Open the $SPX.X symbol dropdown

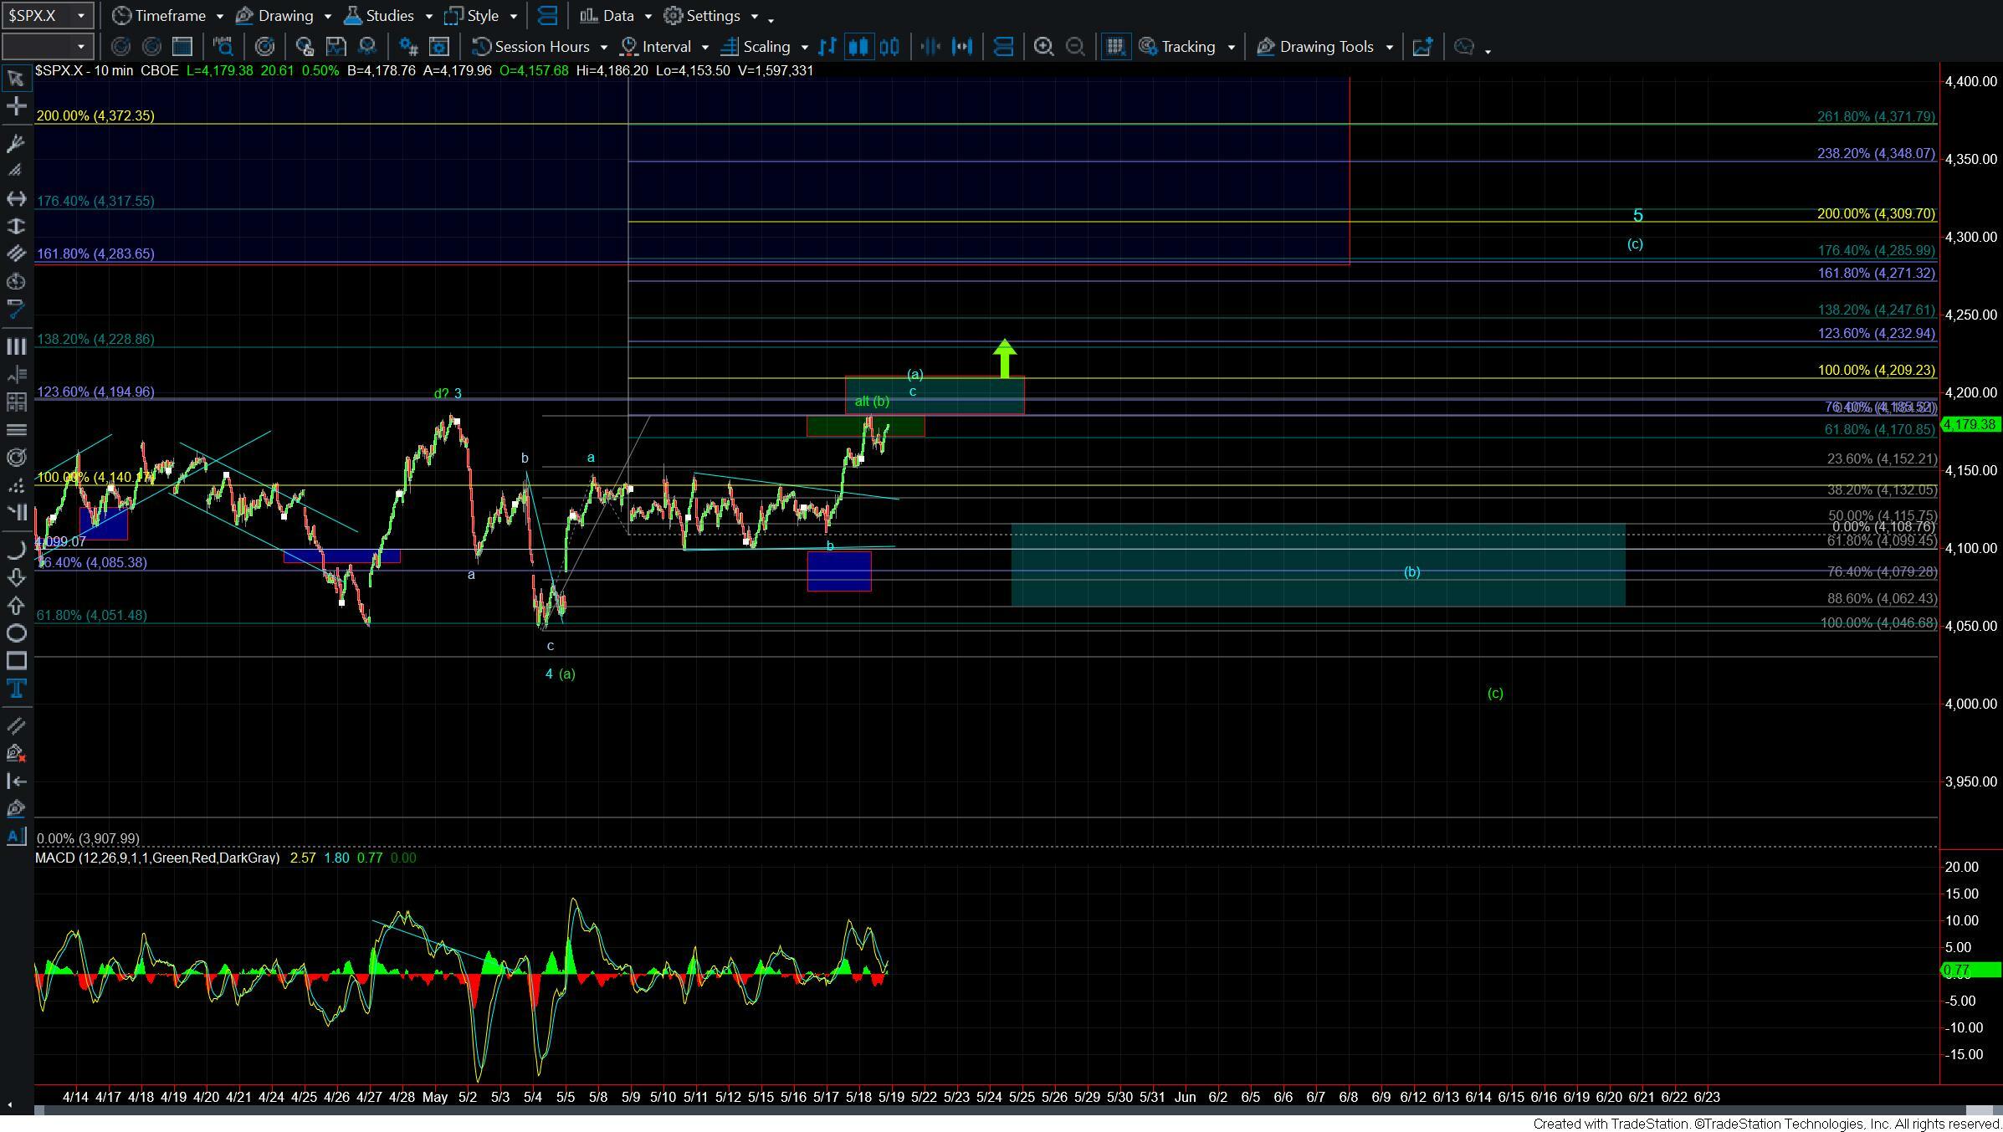(81, 16)
